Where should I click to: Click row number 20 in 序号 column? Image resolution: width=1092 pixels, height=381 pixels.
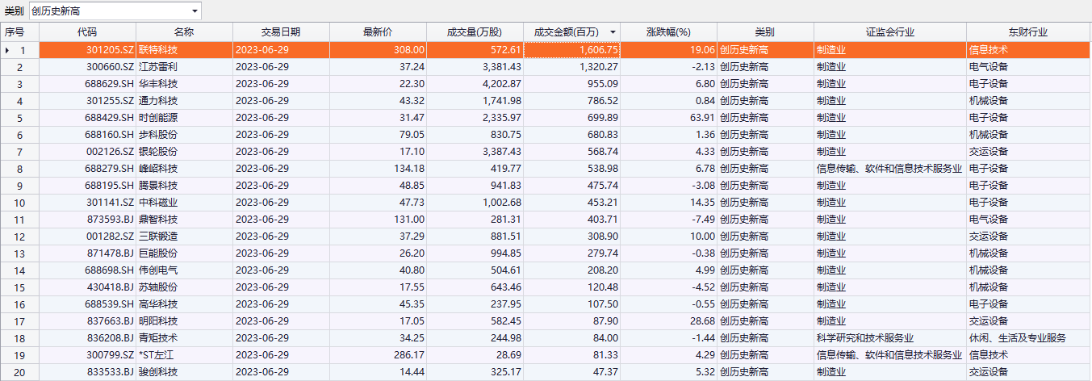20,372
